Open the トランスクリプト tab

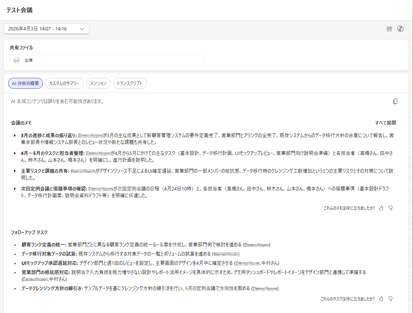click(130, 83)
